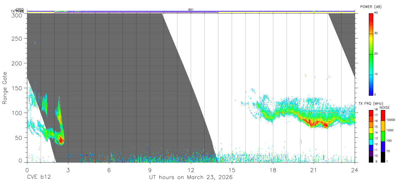Click the x-axis tick label 15
The width and height of the screenshot is (399, 184).
(232, 170)
